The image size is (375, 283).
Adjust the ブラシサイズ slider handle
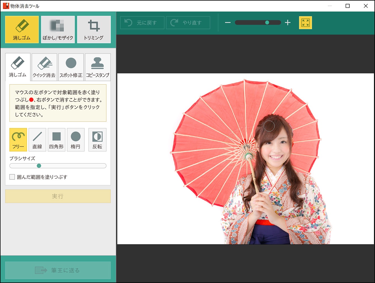click(x=39, y=166)
